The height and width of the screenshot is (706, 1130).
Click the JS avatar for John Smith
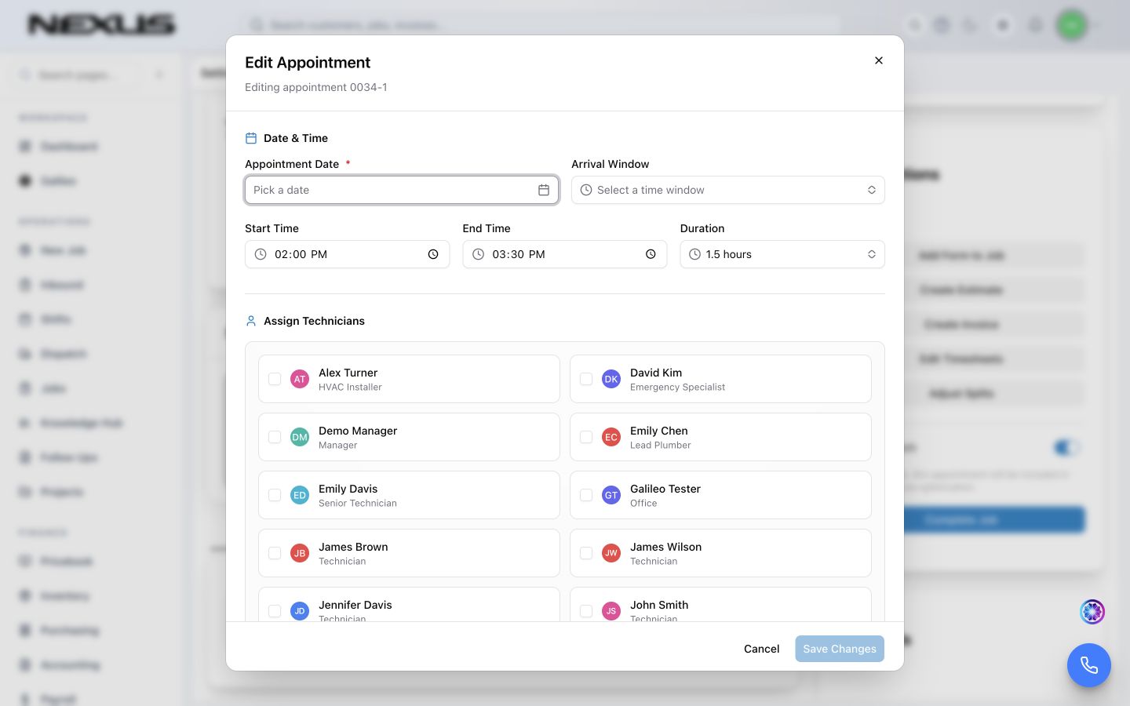coord(611,611)
